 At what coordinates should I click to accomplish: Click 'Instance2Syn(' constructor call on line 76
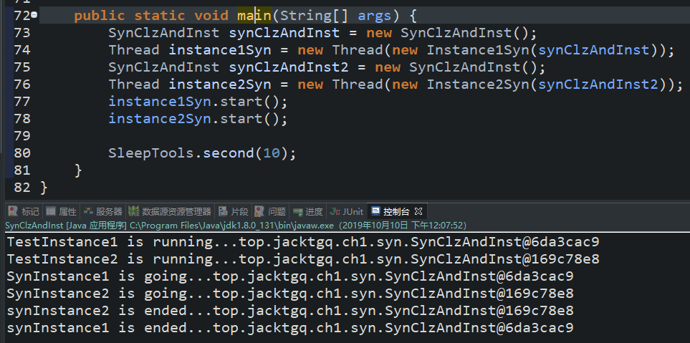(482, 84)
